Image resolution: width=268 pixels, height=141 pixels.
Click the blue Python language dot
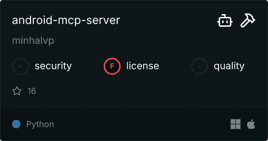coord(16,124)
